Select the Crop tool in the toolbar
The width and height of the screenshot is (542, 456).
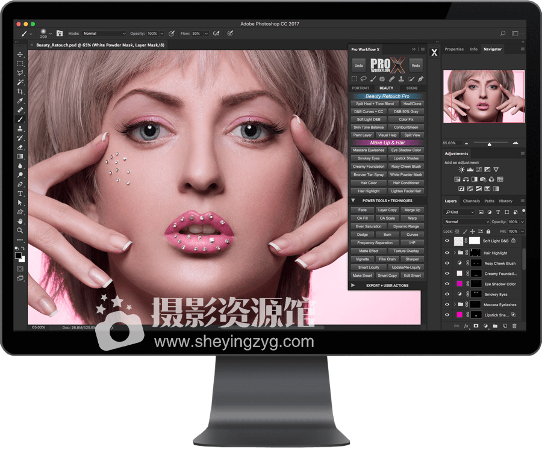[20, 91]
